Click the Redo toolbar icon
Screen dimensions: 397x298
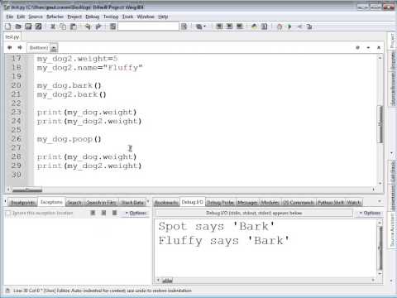point(98,26)
